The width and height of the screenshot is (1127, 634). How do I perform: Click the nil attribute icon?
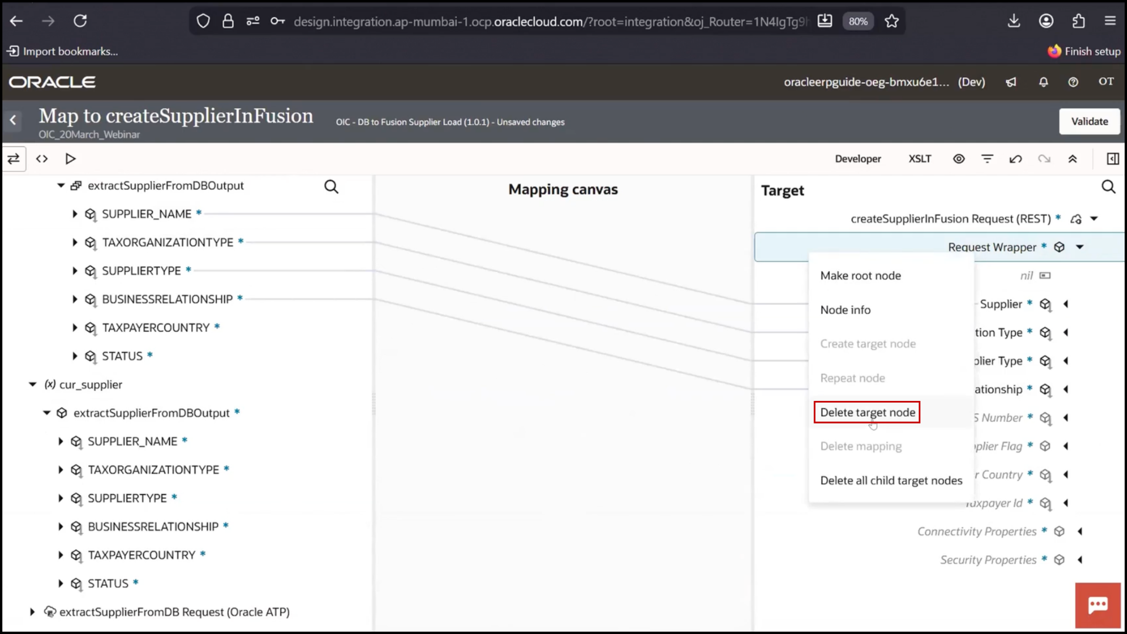(x=1045, y=276)
